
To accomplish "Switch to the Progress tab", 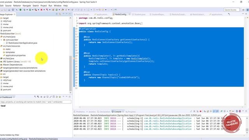I will pyautogui.click(x=131, y=112).
